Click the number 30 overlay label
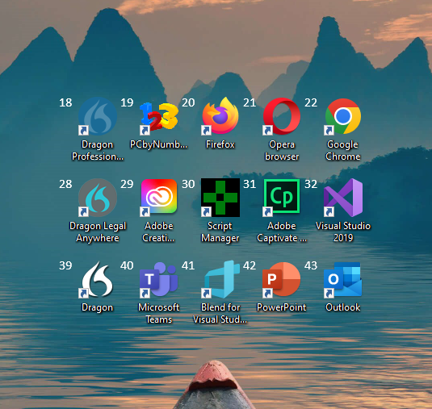Viewport: 432px width, 409px height. [188, 184]
